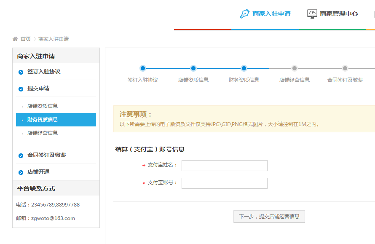Screen dimensions: 375x244
Task: Click the 财务资质信息 progress step dot
Action: point(244,68)
